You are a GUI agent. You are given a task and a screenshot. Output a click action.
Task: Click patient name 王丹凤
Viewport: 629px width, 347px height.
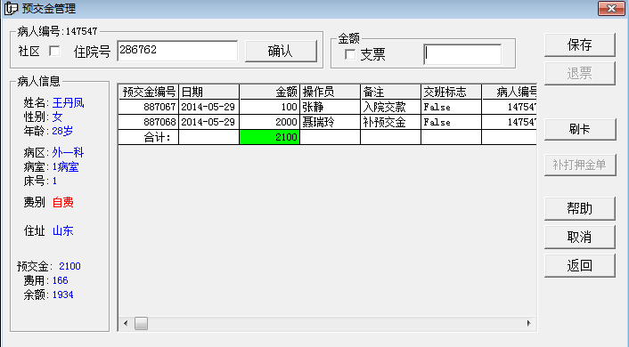(69, 103)
